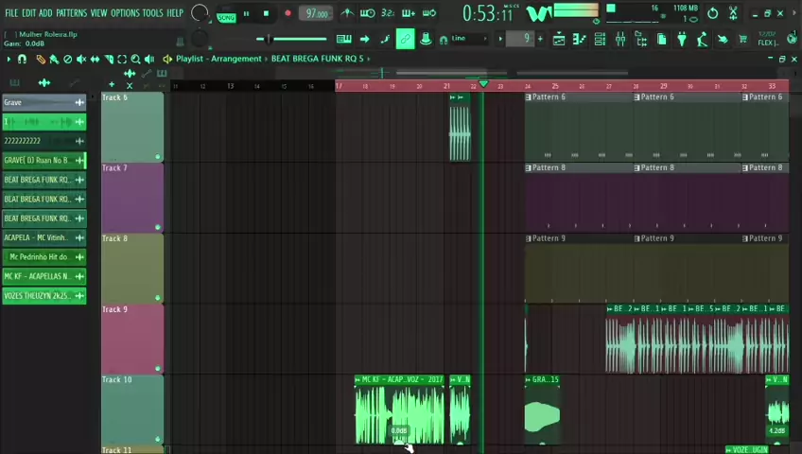Mute Track 6 via its green dot
This screenshot has height=454, width=802.
(158, 156)
